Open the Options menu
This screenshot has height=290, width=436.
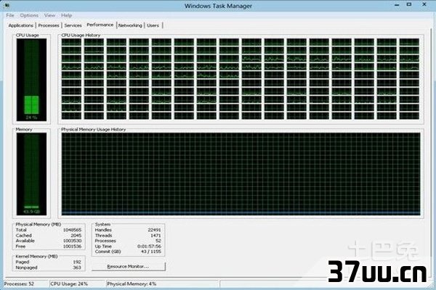pyautogui.click(x=29, y=15)
